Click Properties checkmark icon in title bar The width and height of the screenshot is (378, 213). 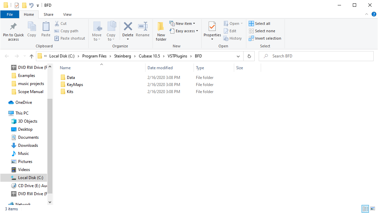[17, 5]
